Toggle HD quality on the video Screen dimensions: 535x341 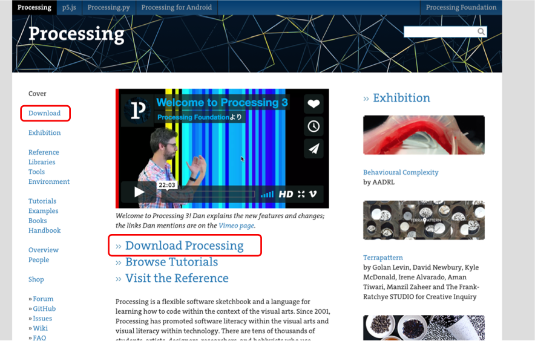pos(286,194)
